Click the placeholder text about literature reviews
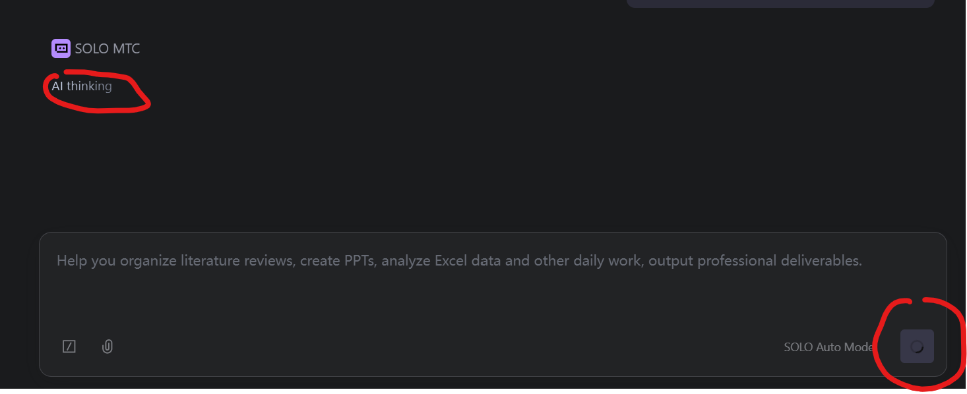 pos(459,261)
